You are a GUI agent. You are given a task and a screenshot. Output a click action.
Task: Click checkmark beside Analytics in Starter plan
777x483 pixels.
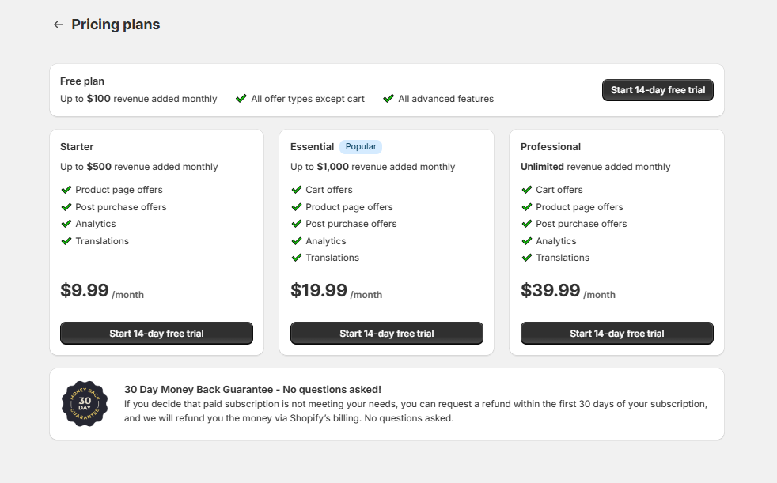(x=66, y=224)
